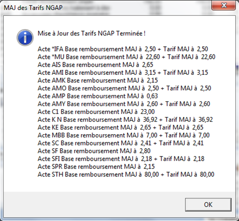239x221 pixels.
Task: Click the Acte SFI 2,18 line
Action: (121, 159)
